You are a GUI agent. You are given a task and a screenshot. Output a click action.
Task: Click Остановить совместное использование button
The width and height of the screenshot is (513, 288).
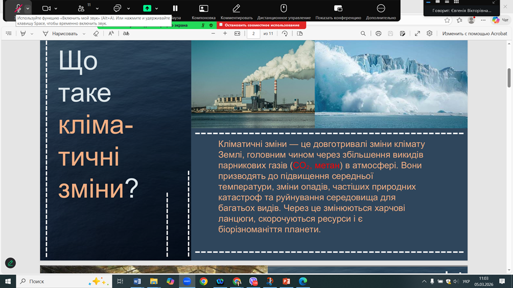coord(262,25)
